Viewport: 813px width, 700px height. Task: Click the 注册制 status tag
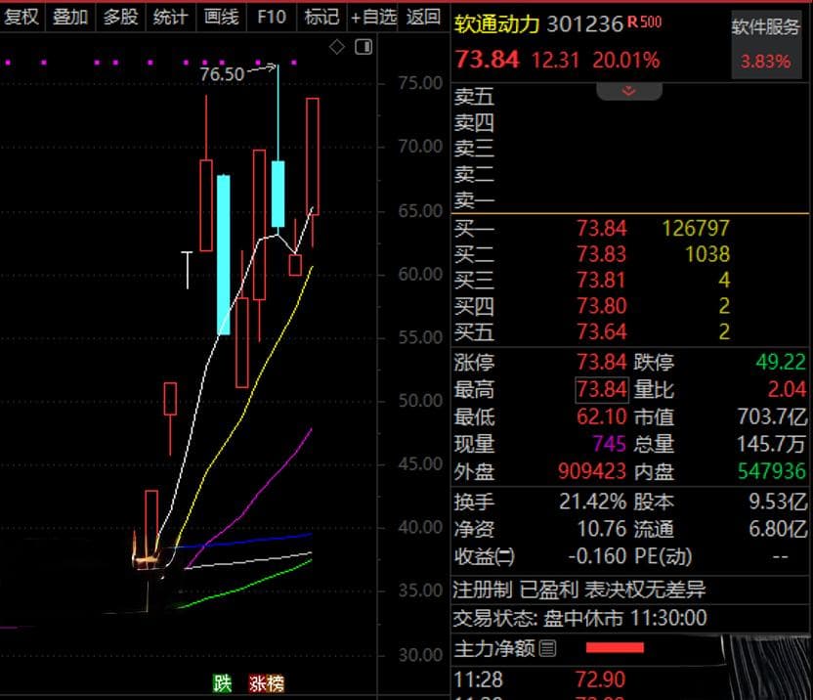pos(482,590)
